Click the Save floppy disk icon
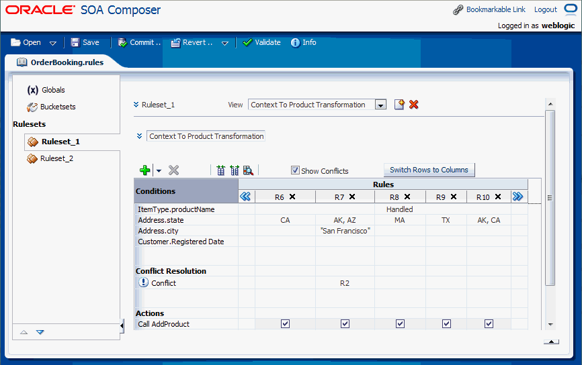Image resolution: width=582 pixels, height=365 pixels. 75,42
